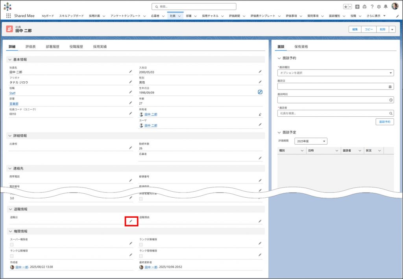Open the 評価期間 2025年度 dropdown
This screenshot has height=279, width=403.
click(311, 141)
